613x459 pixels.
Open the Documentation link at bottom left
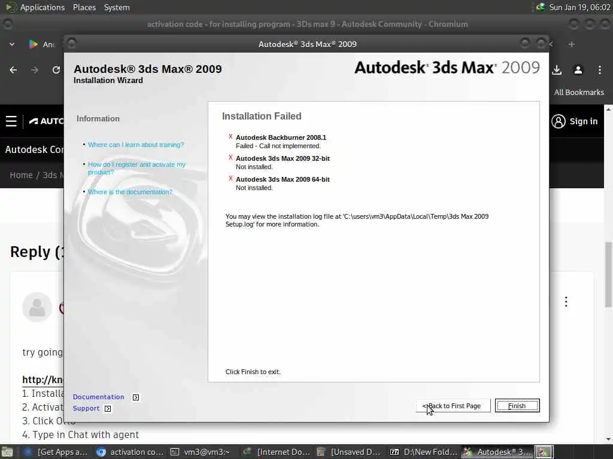pyautogui.click(x=98, y=397)
